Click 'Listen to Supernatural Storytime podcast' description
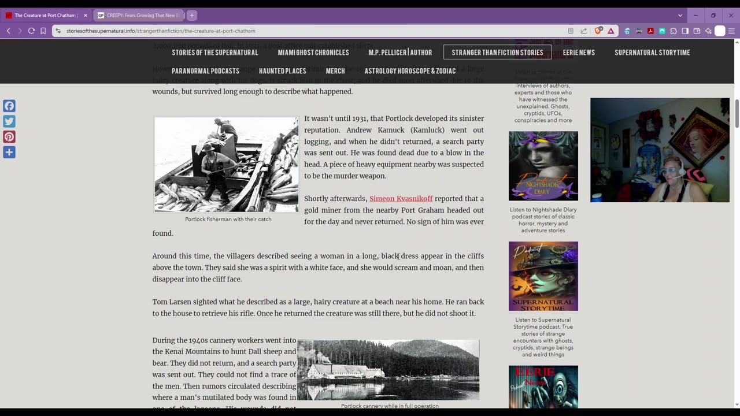 543,337
